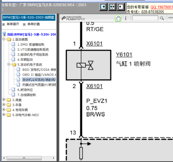Click the page icon of BSD 发电机/DISA
173x162 pixels.
pyautogui.click(x=18, y=69)
